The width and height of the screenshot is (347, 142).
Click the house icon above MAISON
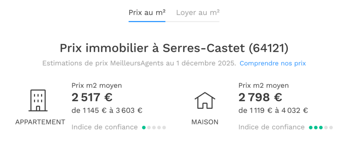pos(205,100)
